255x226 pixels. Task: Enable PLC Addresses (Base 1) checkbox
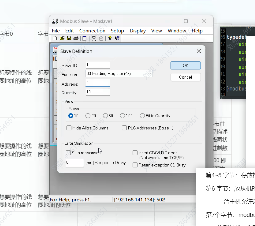click(124, 128)
